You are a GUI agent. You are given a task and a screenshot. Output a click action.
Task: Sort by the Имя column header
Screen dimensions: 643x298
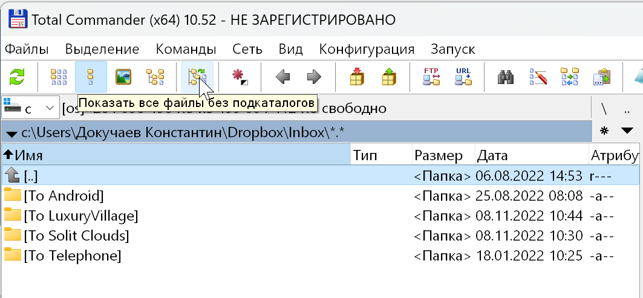pos(177,155)
